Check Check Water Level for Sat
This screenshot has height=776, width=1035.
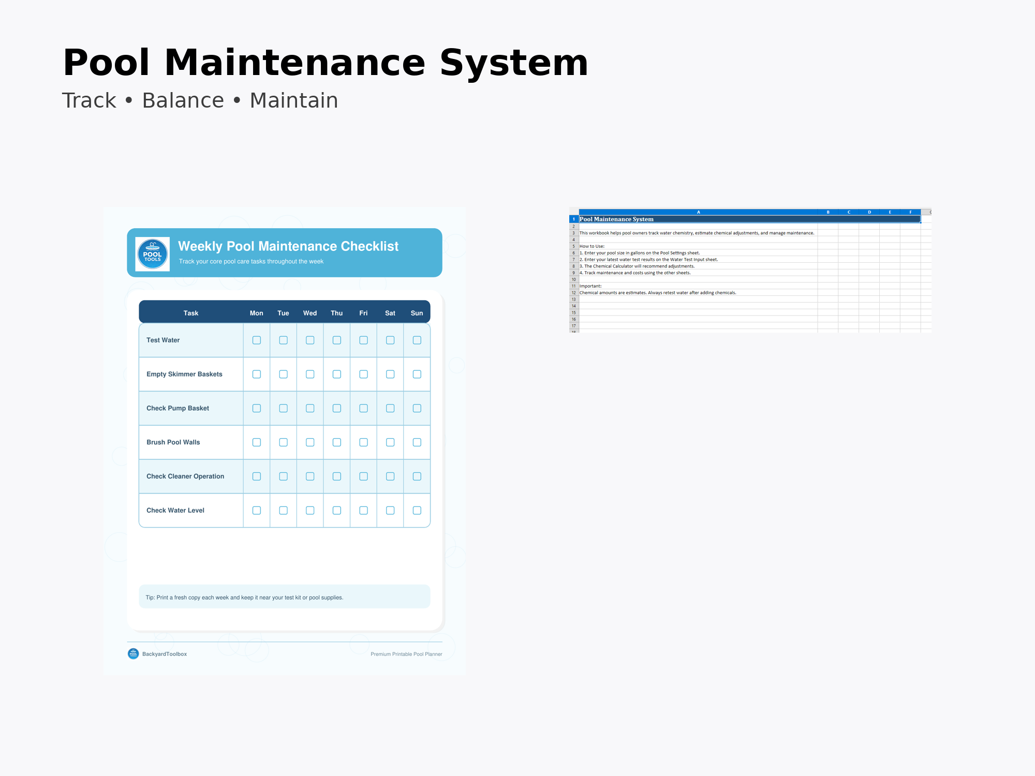pos(390,511)
